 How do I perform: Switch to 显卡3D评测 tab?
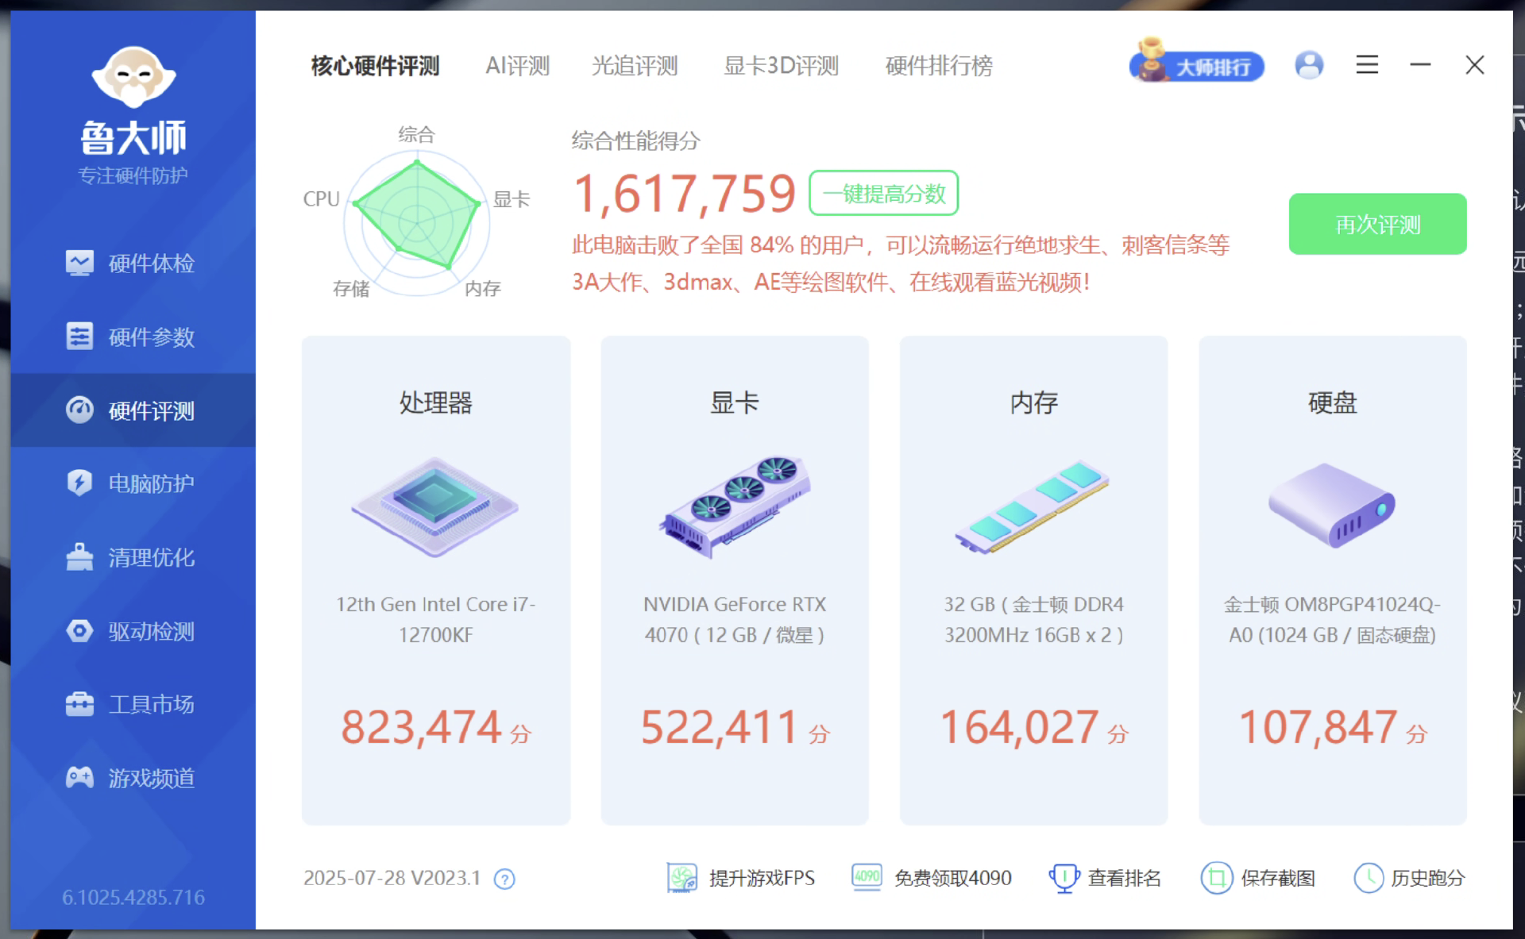pyautogui.click(x=781, y=66)
